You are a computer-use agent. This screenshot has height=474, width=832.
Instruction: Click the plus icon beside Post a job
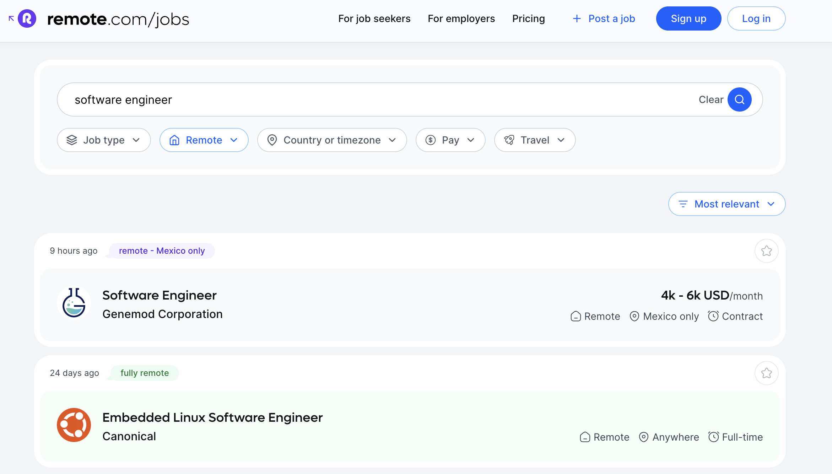tap(577, 18)
